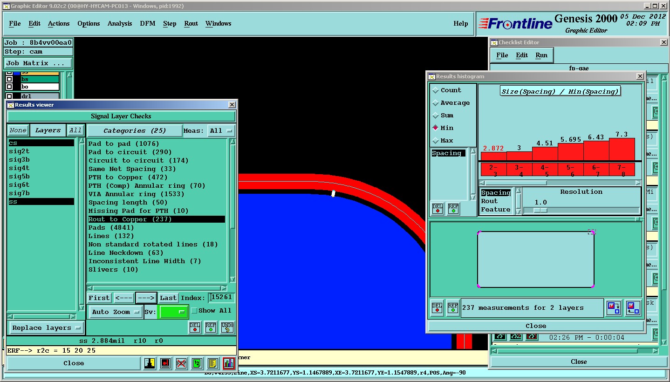Click the UNDO icon in Results viewer
The image size is (670, 382).
[227, 327]
